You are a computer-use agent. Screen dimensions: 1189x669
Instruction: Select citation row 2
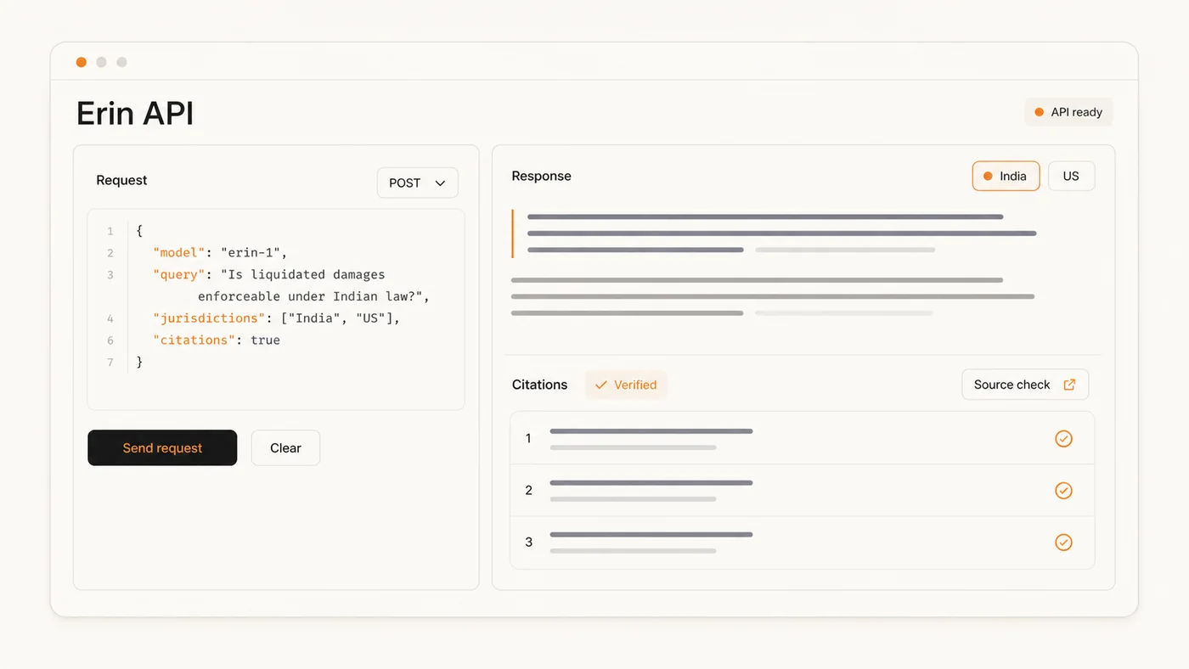tap(802, 490)
